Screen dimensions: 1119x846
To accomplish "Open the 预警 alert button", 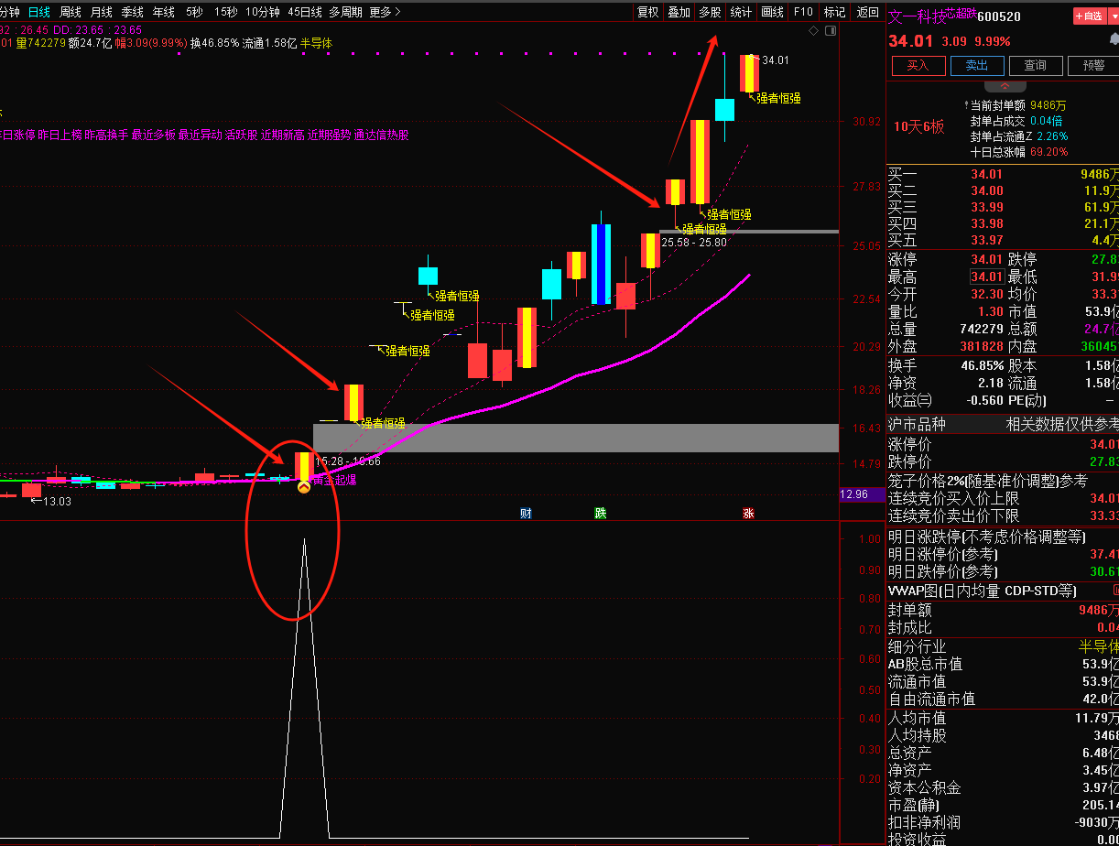I will point(1093,66).
